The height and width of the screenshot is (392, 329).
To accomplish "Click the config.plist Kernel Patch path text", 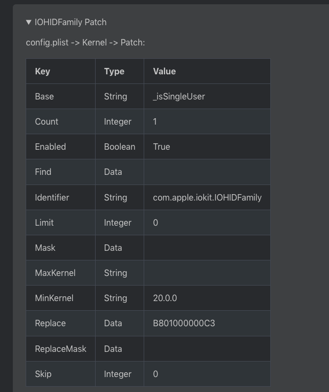I will [x=85, y=42].
